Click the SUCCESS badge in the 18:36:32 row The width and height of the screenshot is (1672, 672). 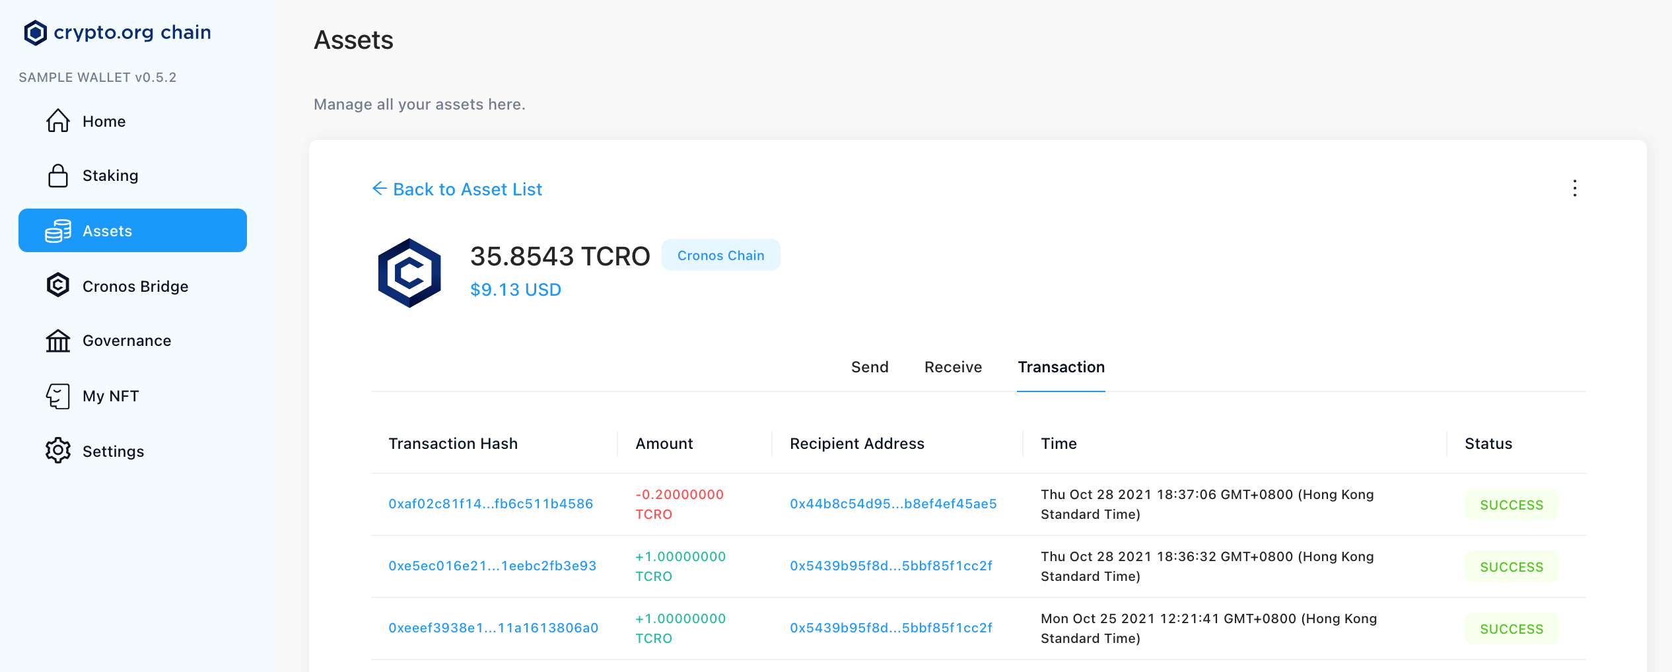(1512, 567)
